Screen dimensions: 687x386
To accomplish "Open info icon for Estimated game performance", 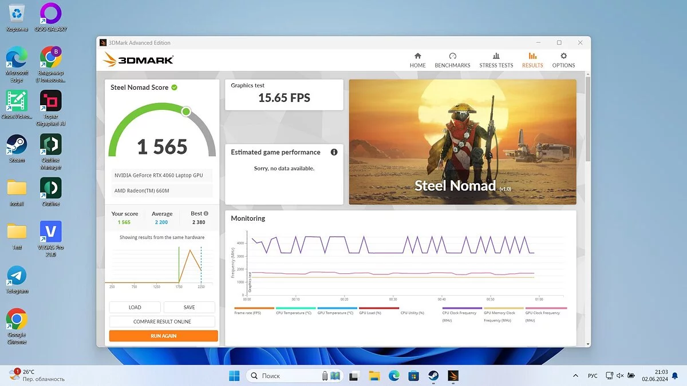I will coord(334,152).
